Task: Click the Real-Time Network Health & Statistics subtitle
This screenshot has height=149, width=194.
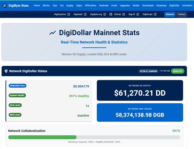Action: [x=94, y=42]
